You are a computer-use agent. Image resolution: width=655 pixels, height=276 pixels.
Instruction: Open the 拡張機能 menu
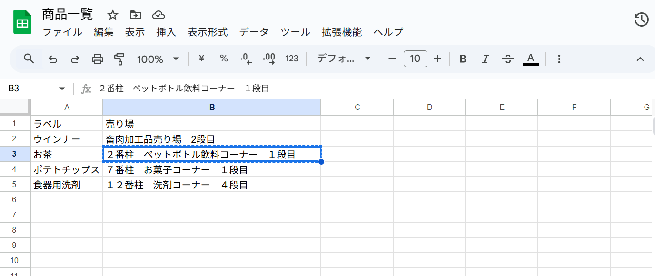[x=342, y=32]
